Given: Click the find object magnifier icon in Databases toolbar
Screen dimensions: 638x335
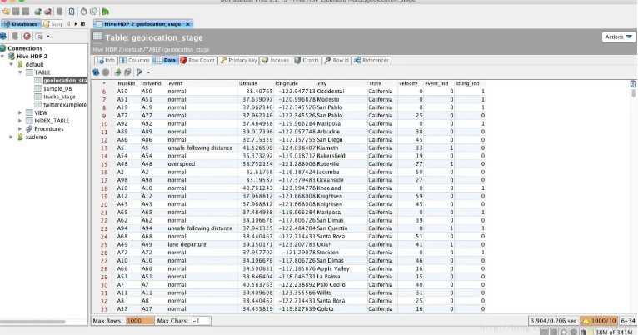Looking at the screenshot, I should (39, 36).
